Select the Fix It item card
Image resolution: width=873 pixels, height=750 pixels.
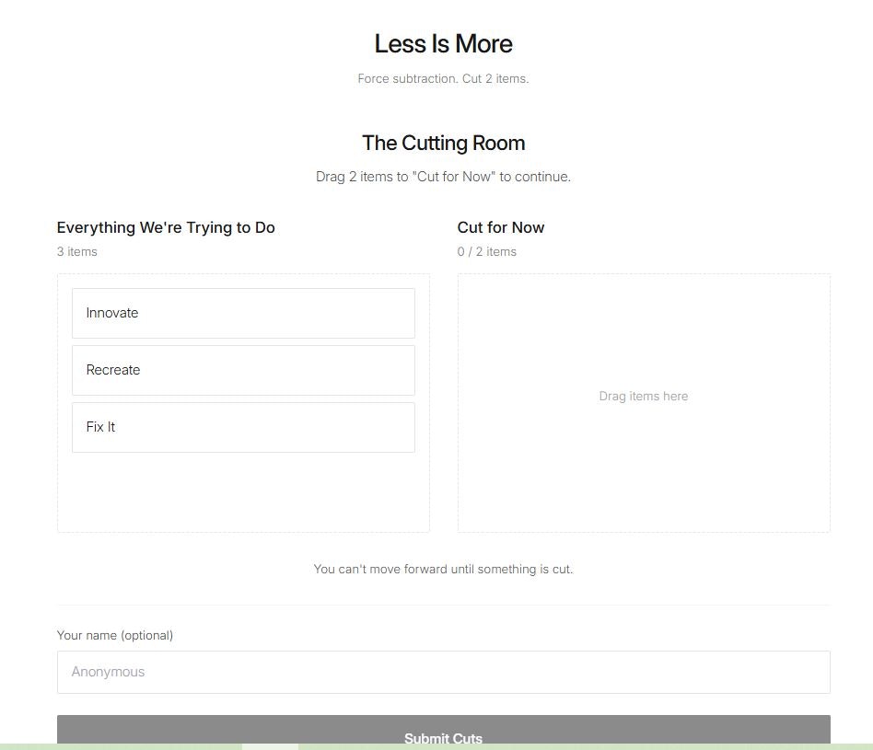click(243, 427)
